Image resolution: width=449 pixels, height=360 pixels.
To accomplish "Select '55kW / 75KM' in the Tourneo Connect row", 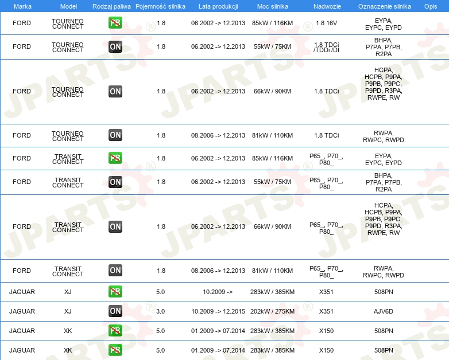I will 272,46.
